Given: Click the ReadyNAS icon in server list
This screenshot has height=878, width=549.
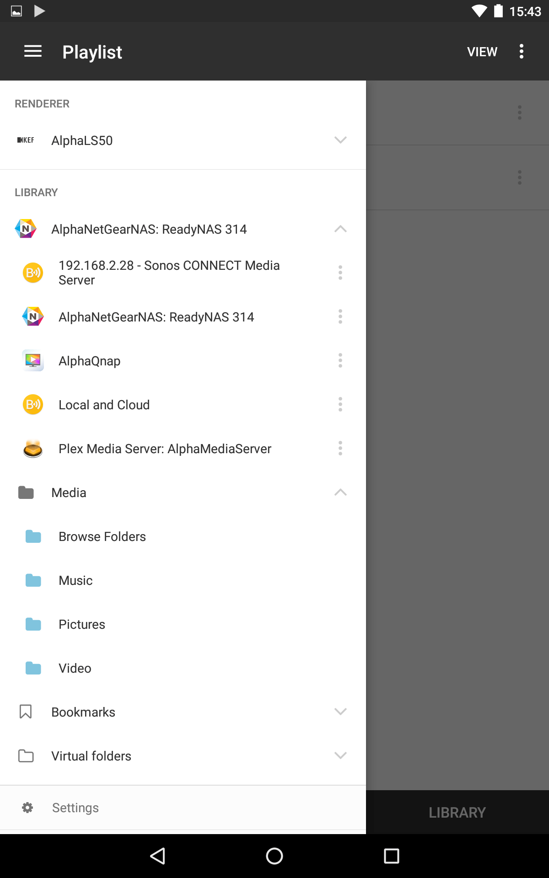Looking at the screenshot, I should pos(33,316).
